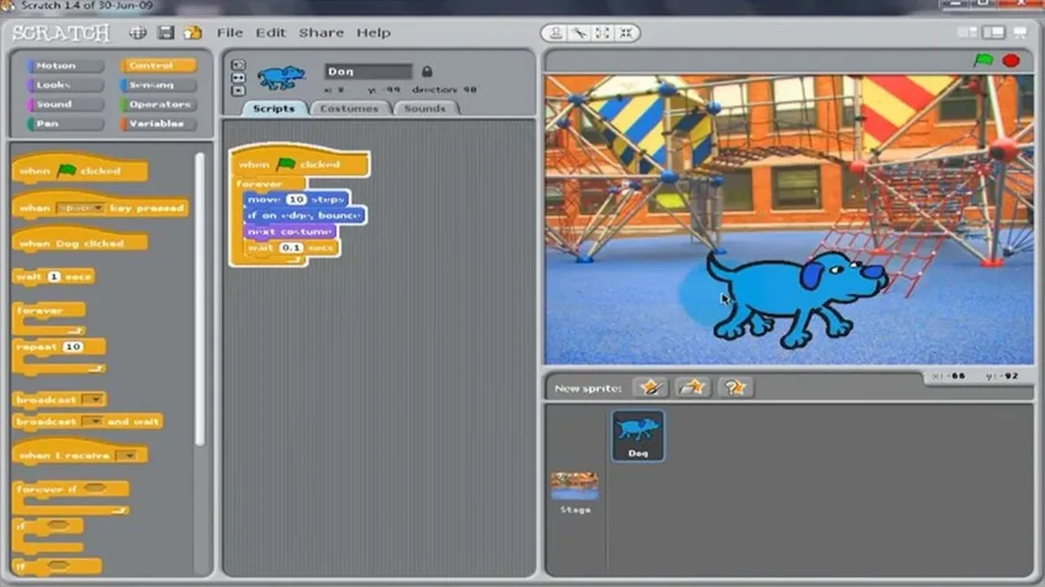Open the Paint new sprite editor
The height and width of the screenshot is (587, 1045).
(x=650, y=386)
